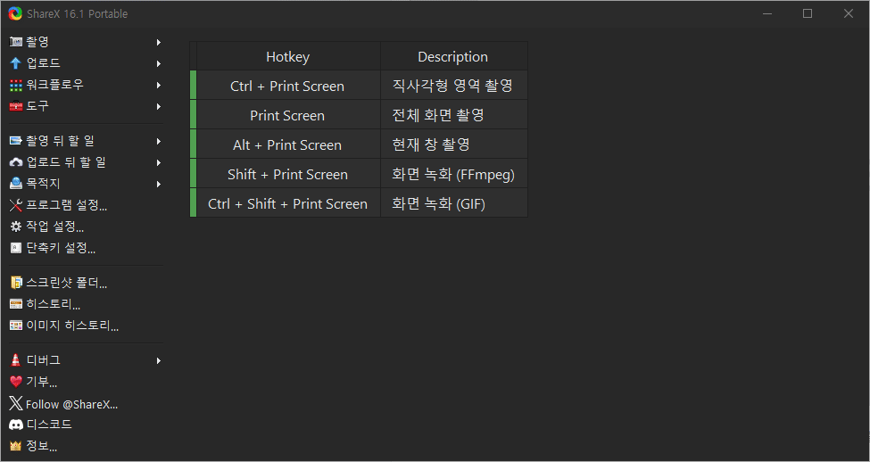Click the X logo icon
The image size is (870, 462).
16,403
